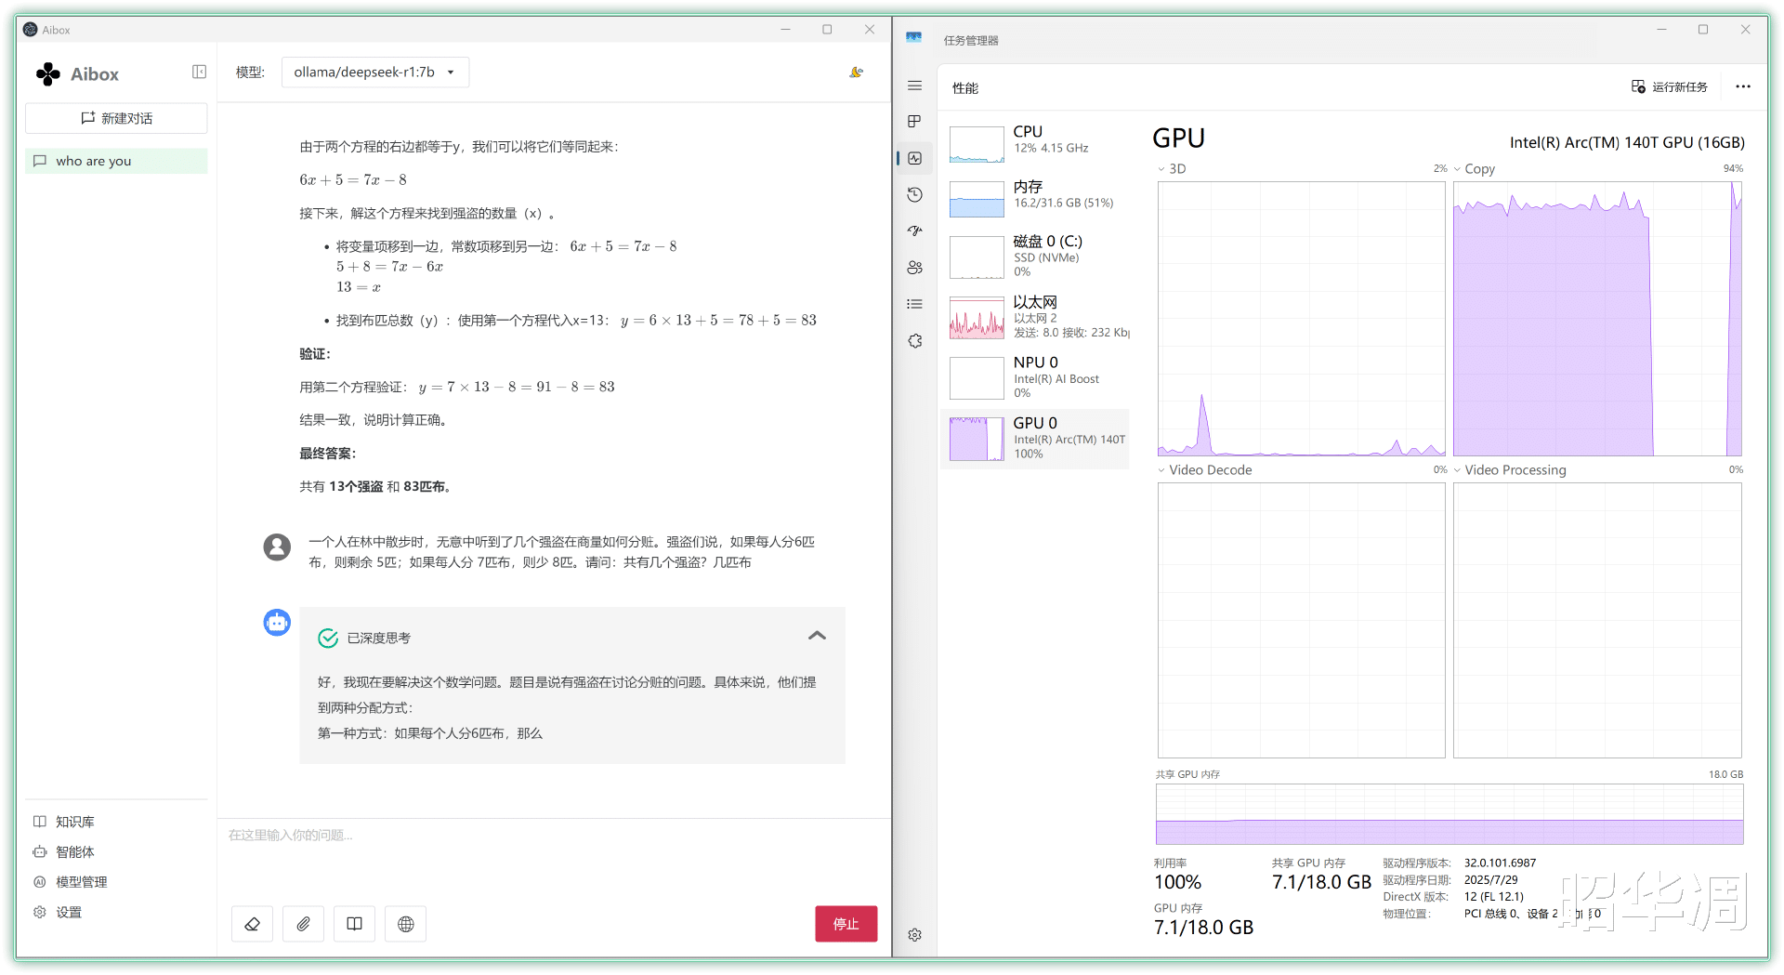Click the Video Processing graph
The height and width of the screenshot is (975, 1784).
1597,620
